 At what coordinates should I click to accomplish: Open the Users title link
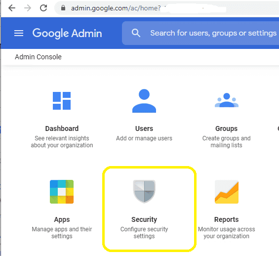point(144,128)
